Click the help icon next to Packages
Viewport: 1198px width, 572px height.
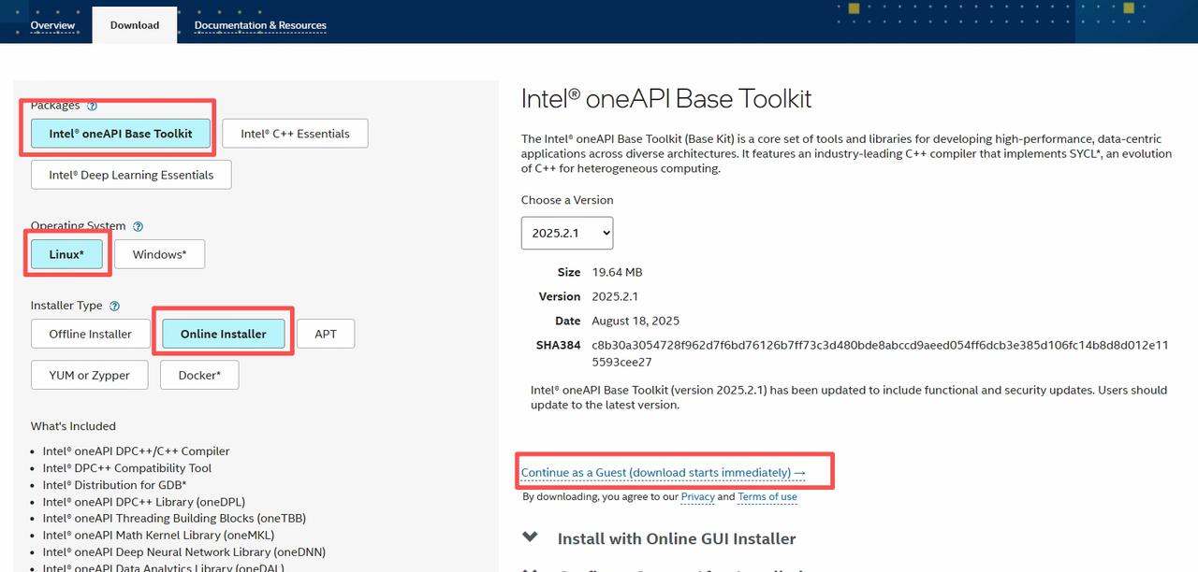click(92, 106)
